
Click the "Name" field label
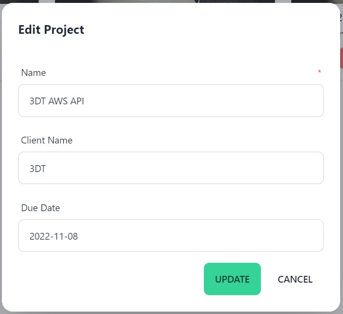point(33,73)
